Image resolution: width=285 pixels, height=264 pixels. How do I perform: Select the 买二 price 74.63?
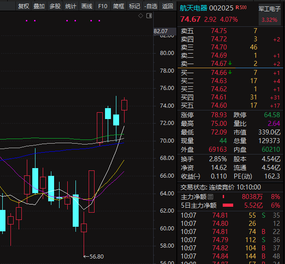click(219, 81)
